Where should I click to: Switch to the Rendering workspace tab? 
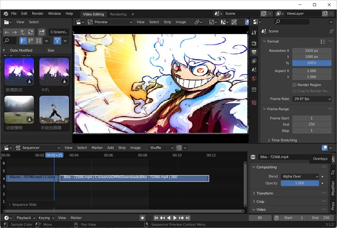118,14
